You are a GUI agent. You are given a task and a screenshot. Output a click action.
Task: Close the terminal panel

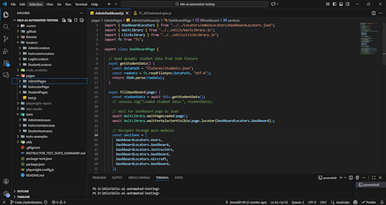tap(380, 178)
